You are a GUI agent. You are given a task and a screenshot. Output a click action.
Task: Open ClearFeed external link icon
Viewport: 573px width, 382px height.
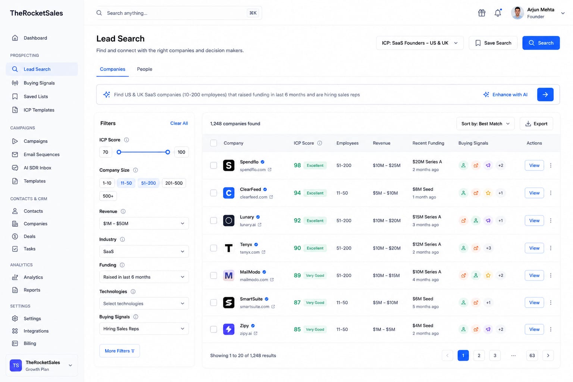click(271, 197)
